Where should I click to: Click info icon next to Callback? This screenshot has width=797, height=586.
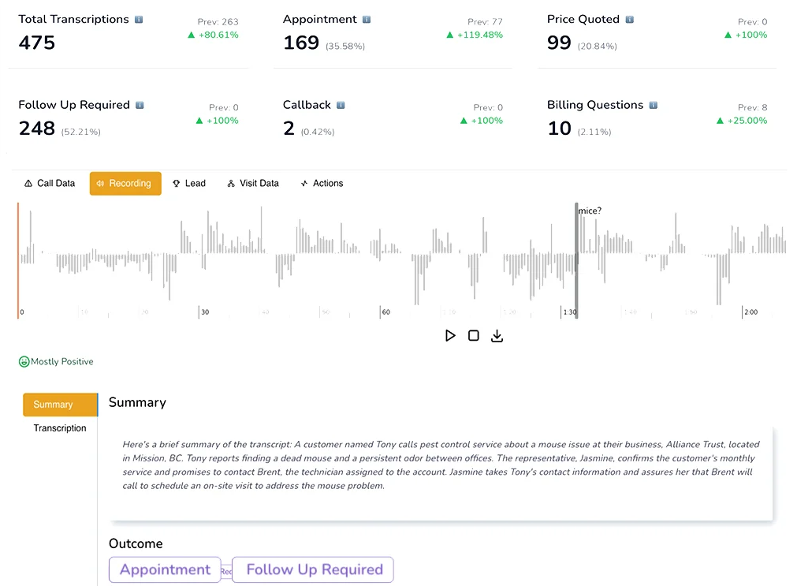click(341, 105)
